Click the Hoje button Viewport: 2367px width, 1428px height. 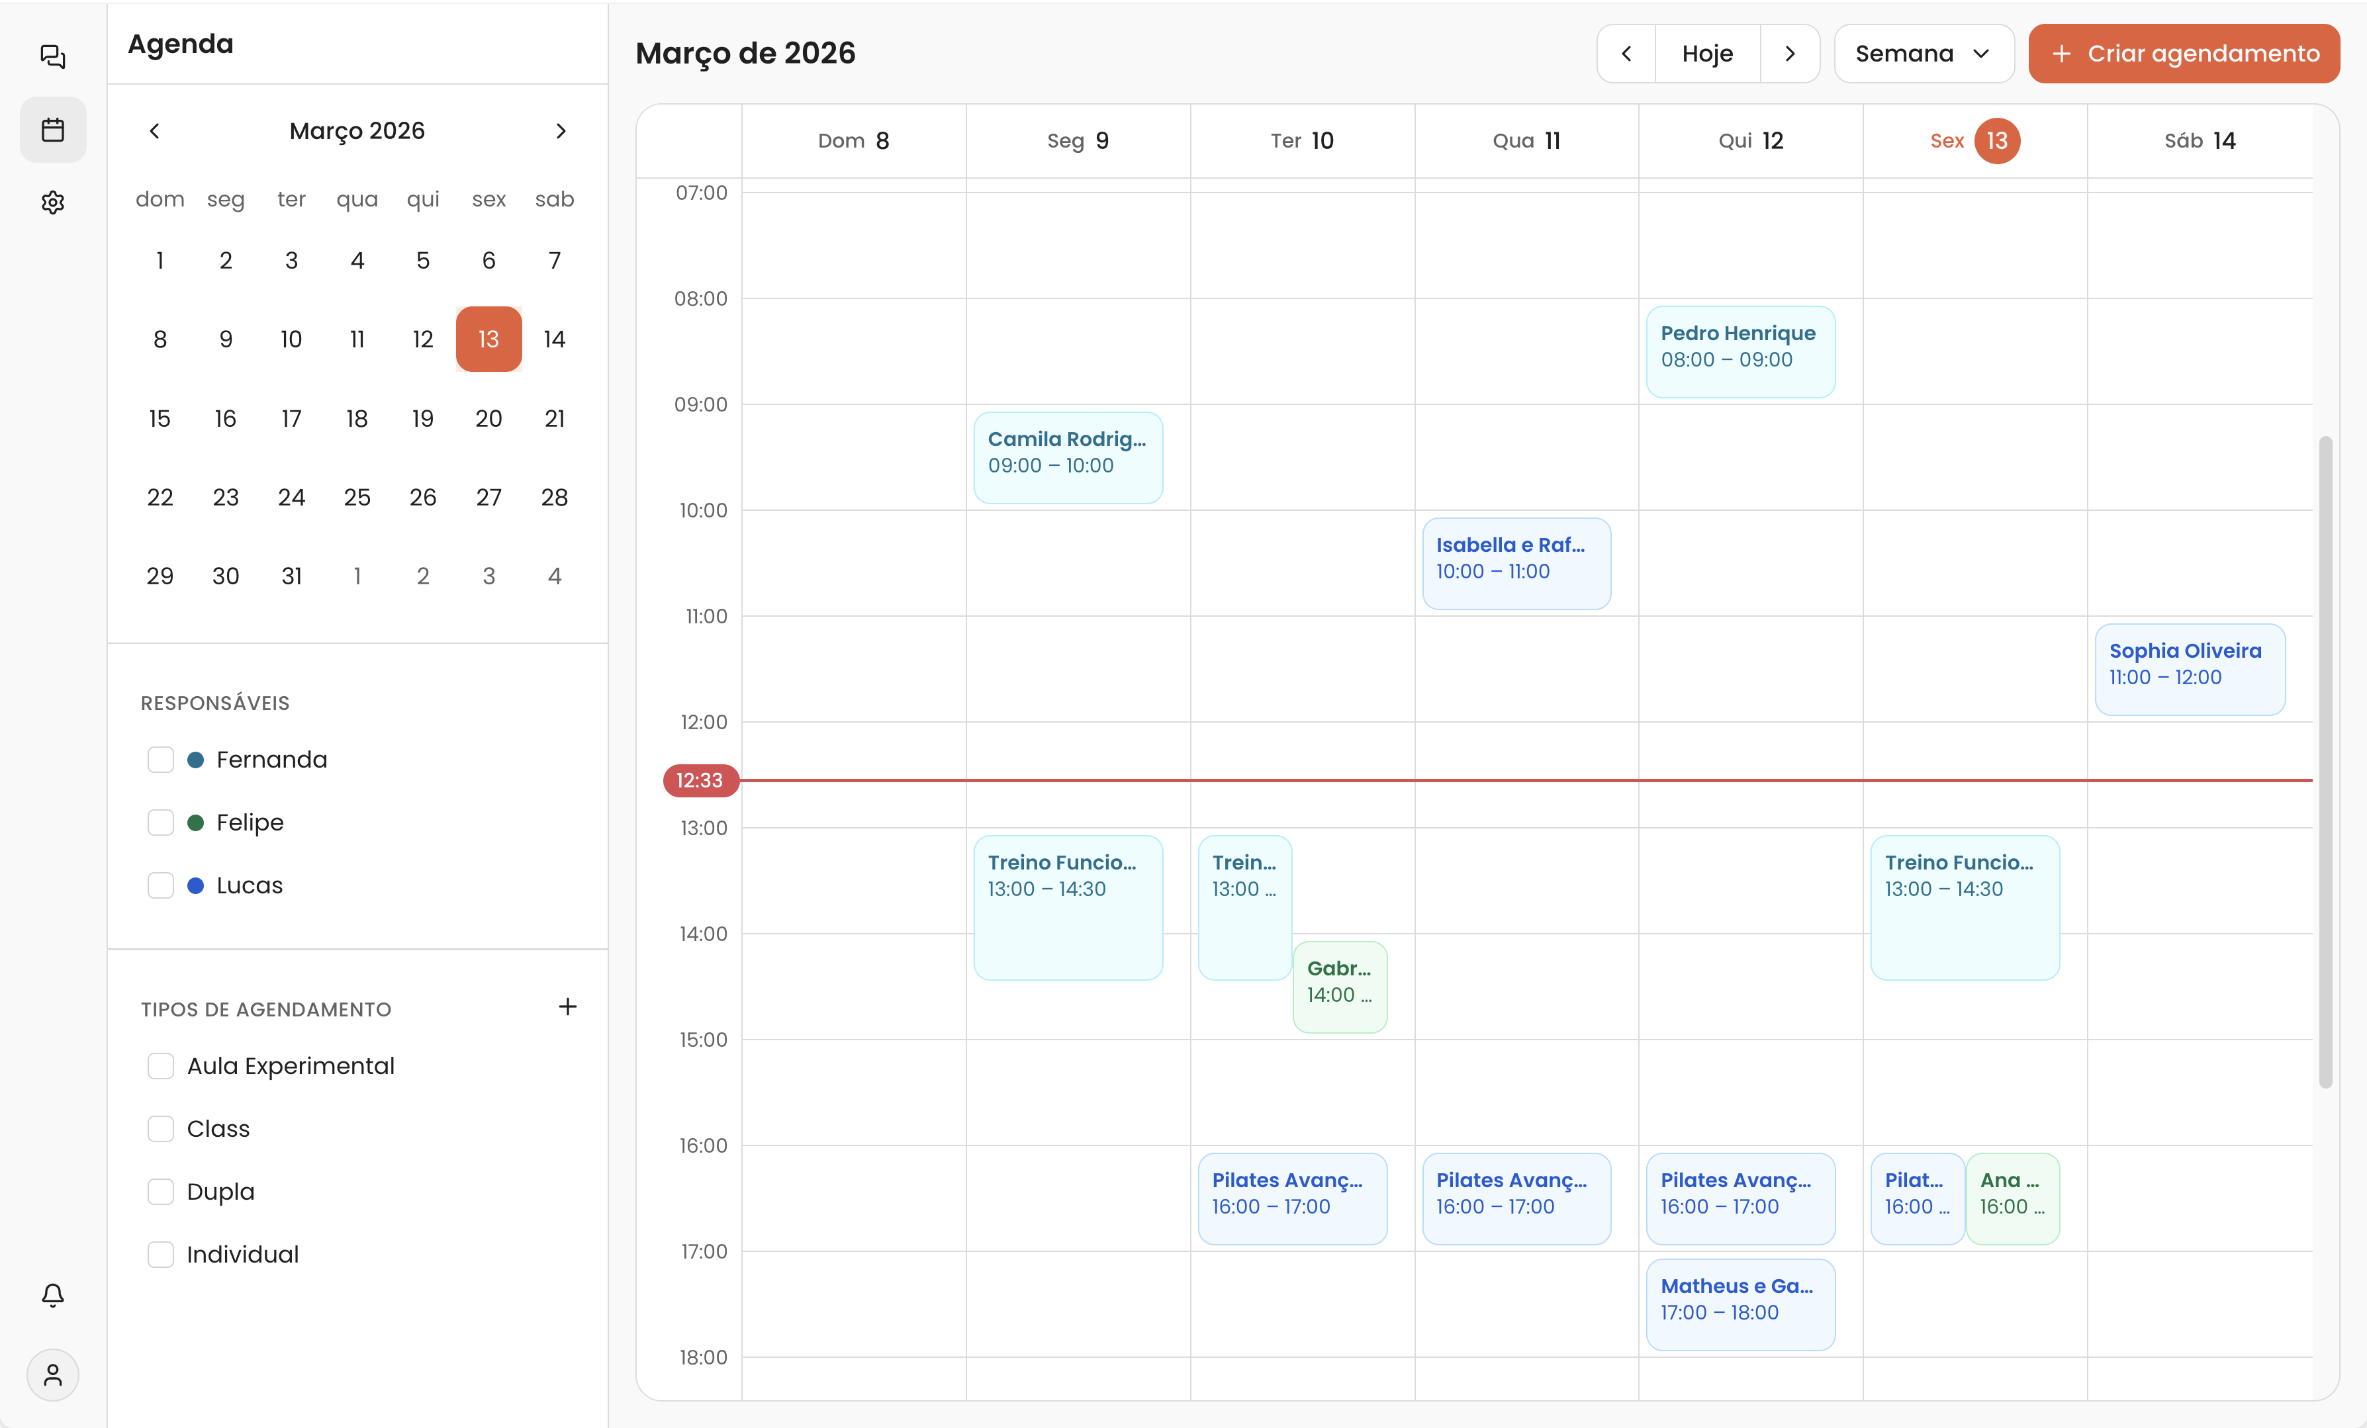tap(1707, 54)
